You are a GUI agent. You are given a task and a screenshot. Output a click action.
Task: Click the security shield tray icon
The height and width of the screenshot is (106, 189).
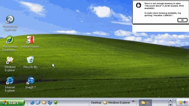(x=180, y=102)
